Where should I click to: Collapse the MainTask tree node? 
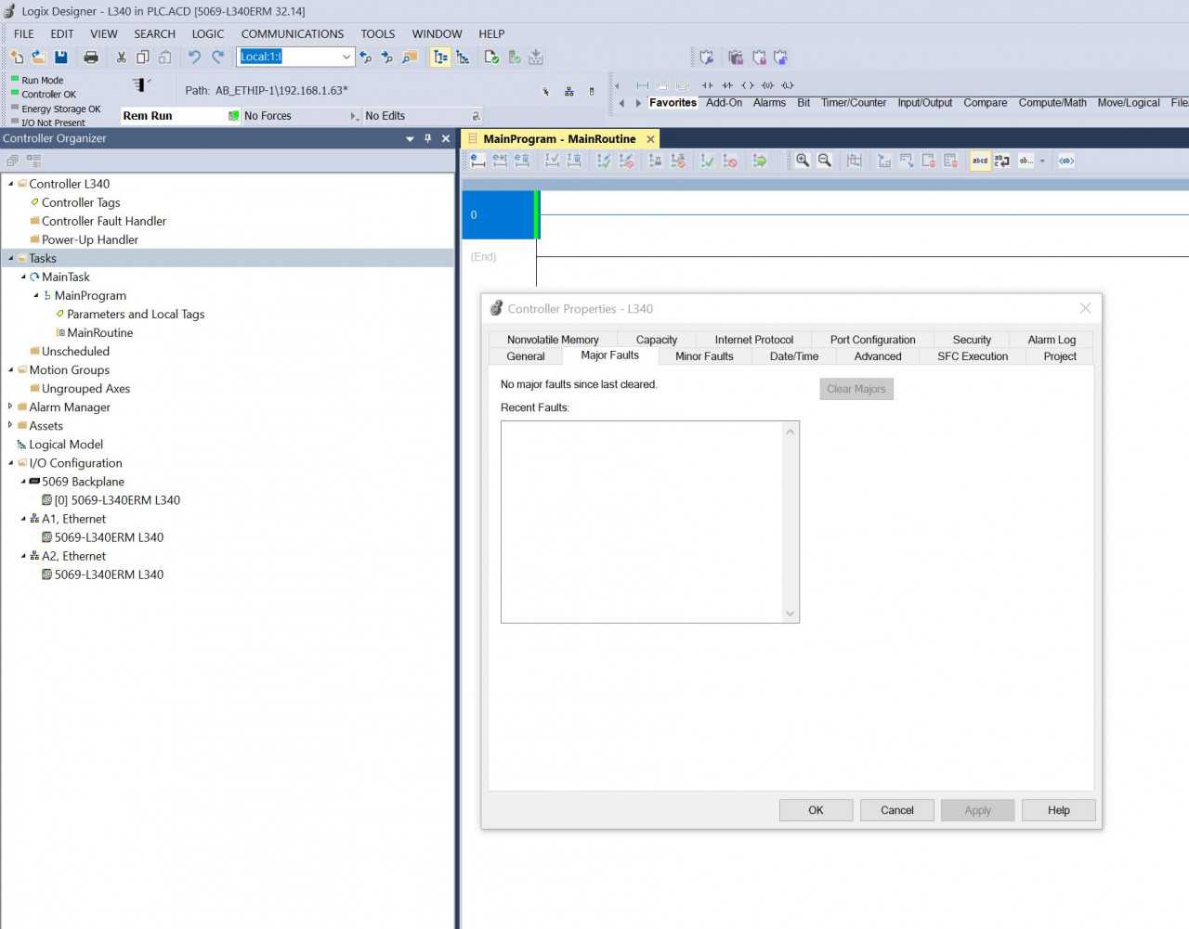[x=24, y=277]
